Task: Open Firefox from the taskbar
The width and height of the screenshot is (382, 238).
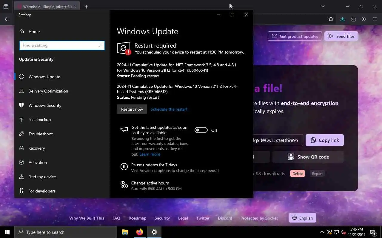Action: (x=139, y=232)
